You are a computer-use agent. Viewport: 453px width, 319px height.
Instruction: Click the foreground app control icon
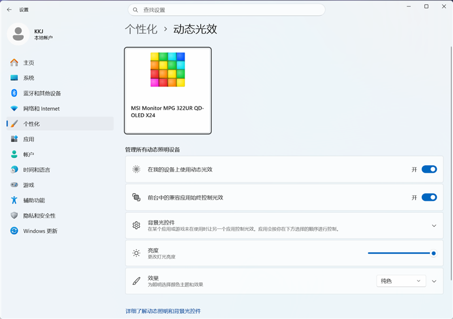pos(136,197)
